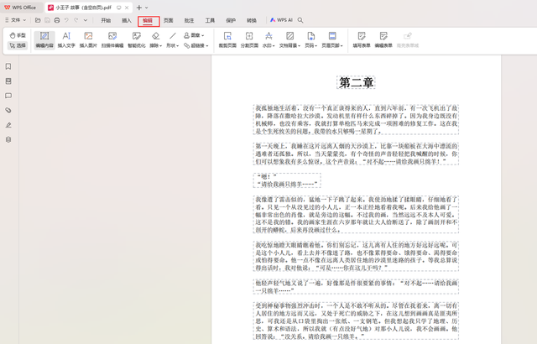The image size is (537, 344).
Task: Open the bookmark panel in left sidebar
Action: coord(8,66)
